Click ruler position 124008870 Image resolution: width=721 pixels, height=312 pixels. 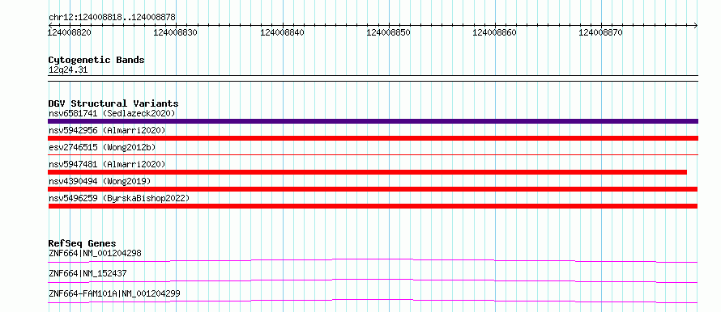600,33
